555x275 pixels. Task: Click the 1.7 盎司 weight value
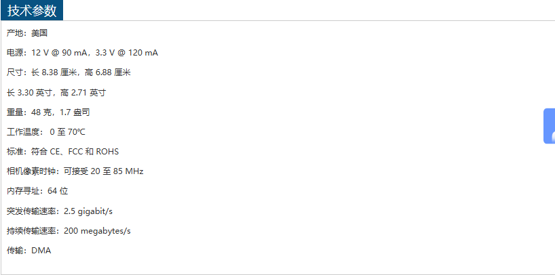tap(75, 112)
